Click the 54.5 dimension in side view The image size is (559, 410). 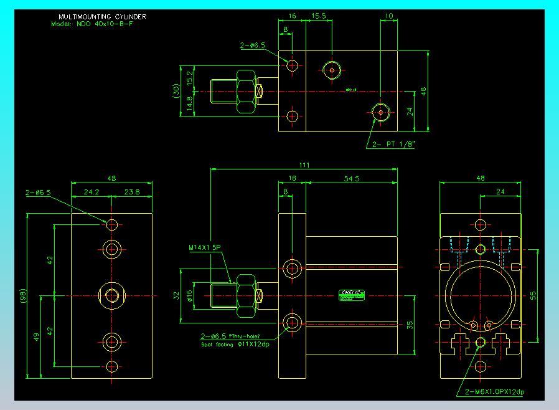click(352, 178)
